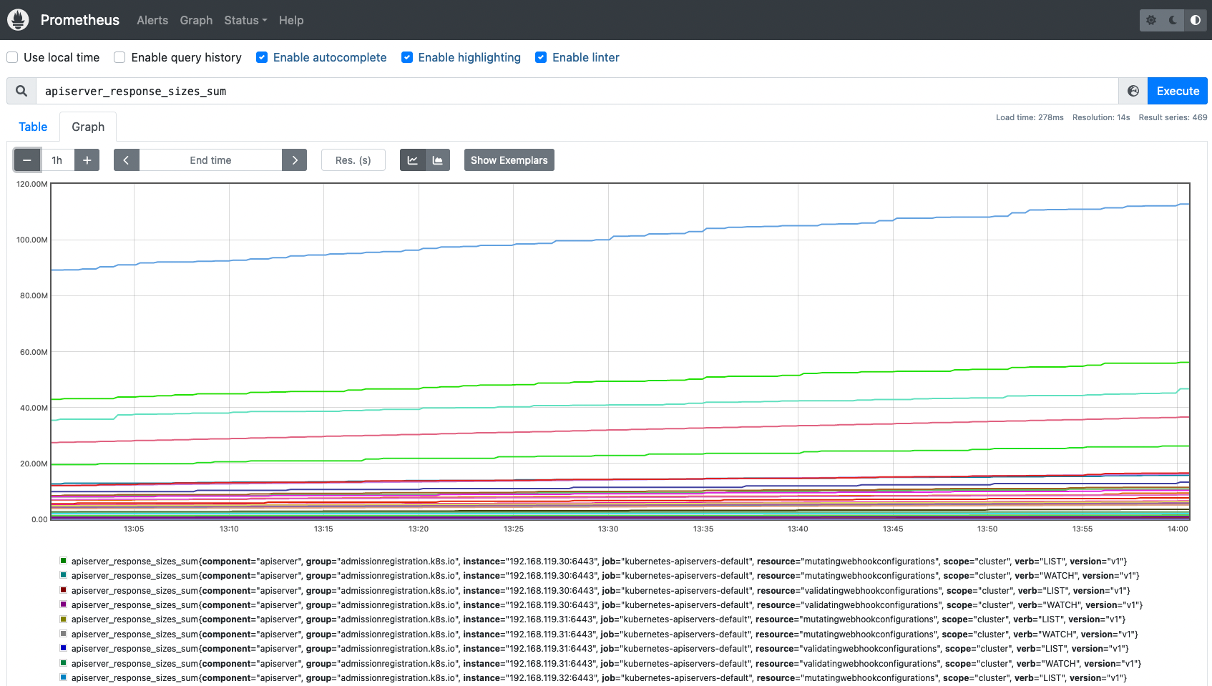Disable the Enable linter checkbox
The height and width of the screenshot is (686, 1212).
(541, 57)
